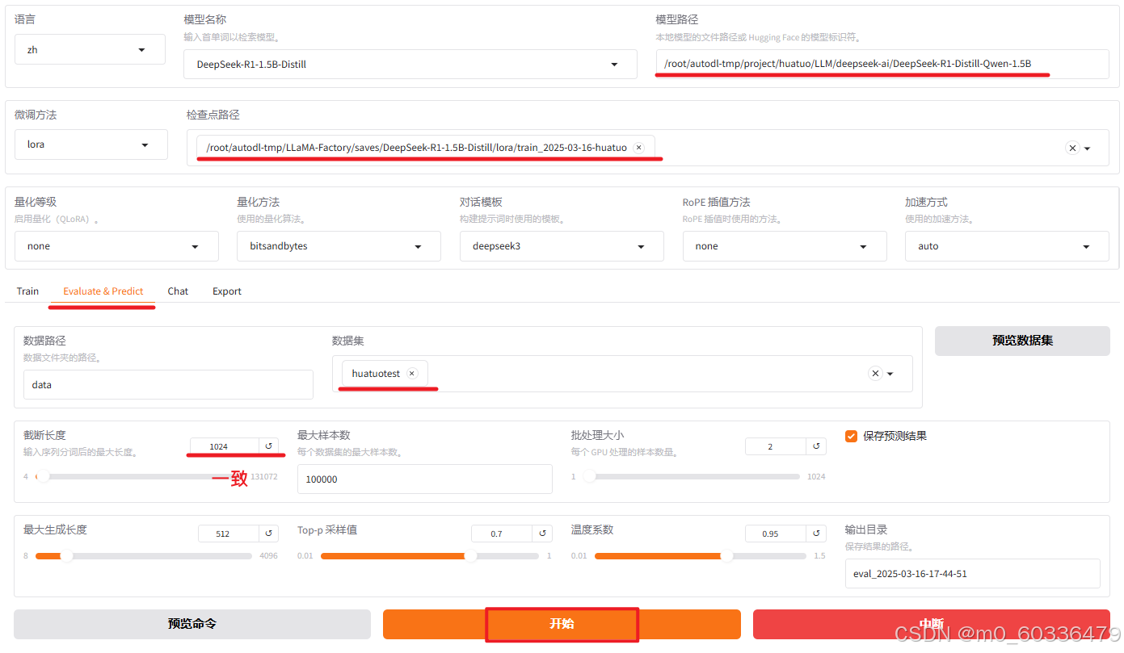
Task: Expand the 检查点路径 dropdown arrow
Action: pos(1088,149)
